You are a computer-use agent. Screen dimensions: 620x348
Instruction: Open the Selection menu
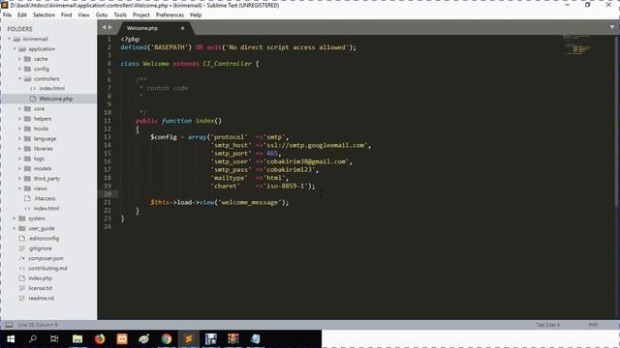point(44,15)
